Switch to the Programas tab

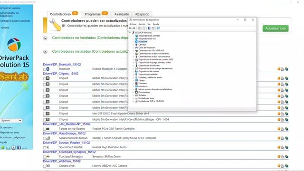(96, 14)
